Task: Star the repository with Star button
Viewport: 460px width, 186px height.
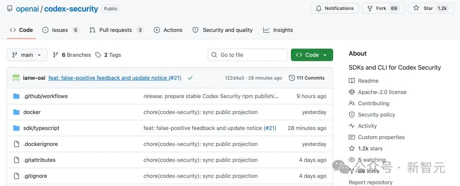Action: [431, 8]
